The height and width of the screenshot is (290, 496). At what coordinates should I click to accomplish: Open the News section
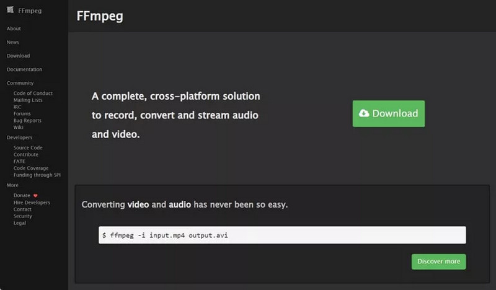click(12, 42)
